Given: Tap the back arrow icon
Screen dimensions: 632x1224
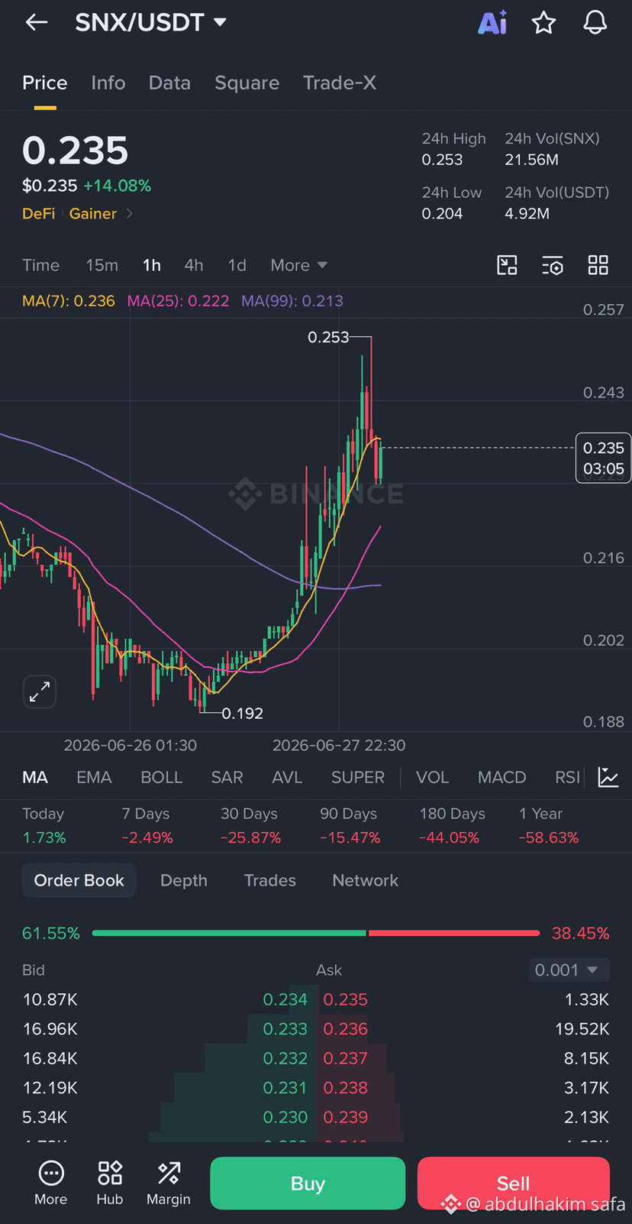Looking at the screenshot, I should (37, 23).
